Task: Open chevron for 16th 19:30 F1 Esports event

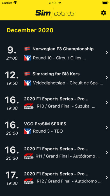Action: (x=107, y=103)
